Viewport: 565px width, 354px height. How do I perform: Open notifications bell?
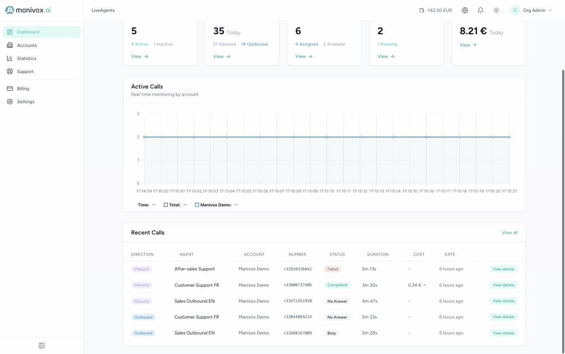coord(480,10)
